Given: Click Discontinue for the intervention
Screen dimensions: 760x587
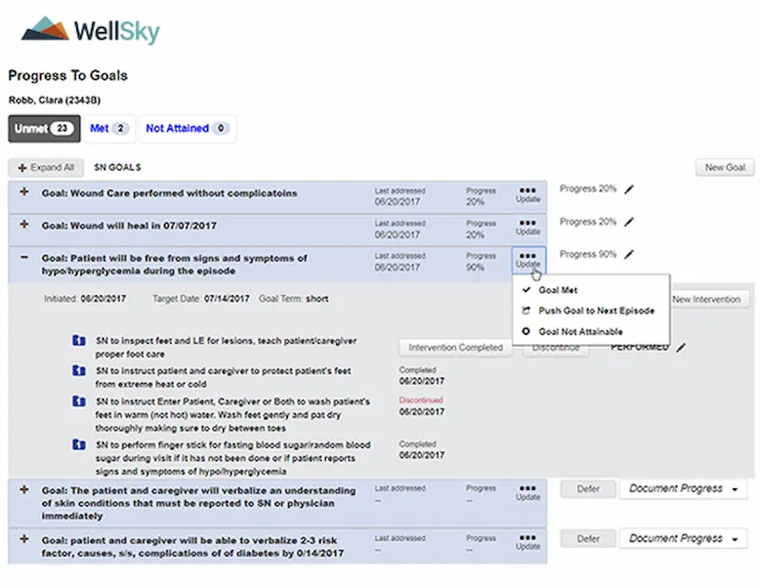Looking at the screenshot, I should [x=556, y=347].
